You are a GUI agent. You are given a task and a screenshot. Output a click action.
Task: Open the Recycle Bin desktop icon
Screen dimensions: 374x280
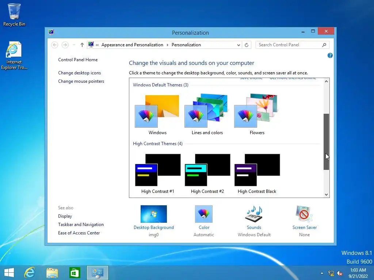(x=14, y=14)
